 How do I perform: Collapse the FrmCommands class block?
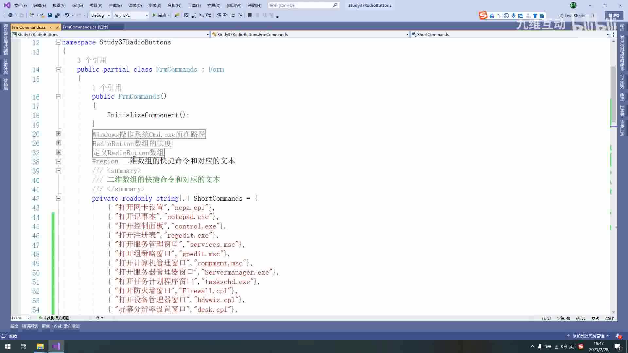click(x=58, y=69)
